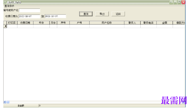Minimize the window
Image resolution: width=192 pixels, height=109 pixels.
(x=175, y=2)
